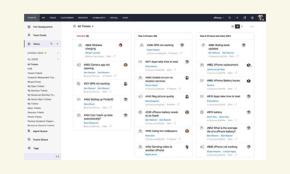This screenshot has width=290, height=174.
Task: Select Missed Chats view
Action: [x=34, y=82]
